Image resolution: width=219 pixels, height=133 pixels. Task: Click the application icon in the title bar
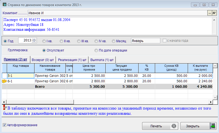click(x=4, y=4)
